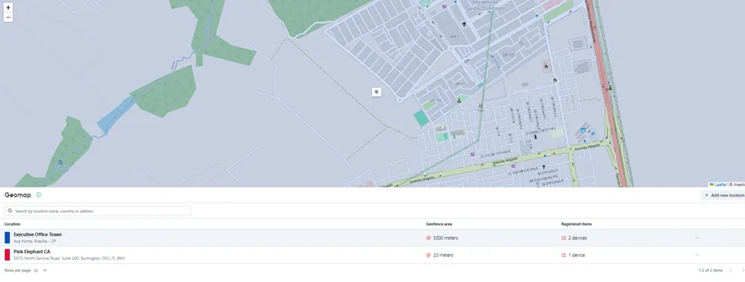Open the Leaflet attribution link
The width and height of the screenshot is (745, 282).
718,185
